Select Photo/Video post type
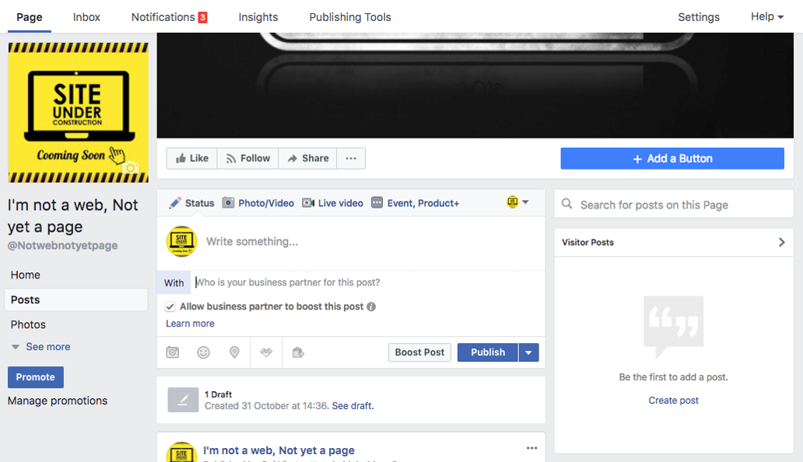Screen dimensions: 803x462 point(258,203)
